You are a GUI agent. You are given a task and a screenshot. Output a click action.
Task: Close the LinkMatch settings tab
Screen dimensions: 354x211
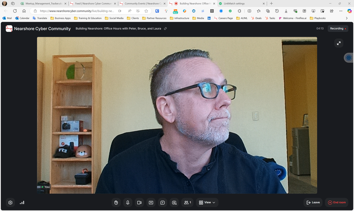263,3
